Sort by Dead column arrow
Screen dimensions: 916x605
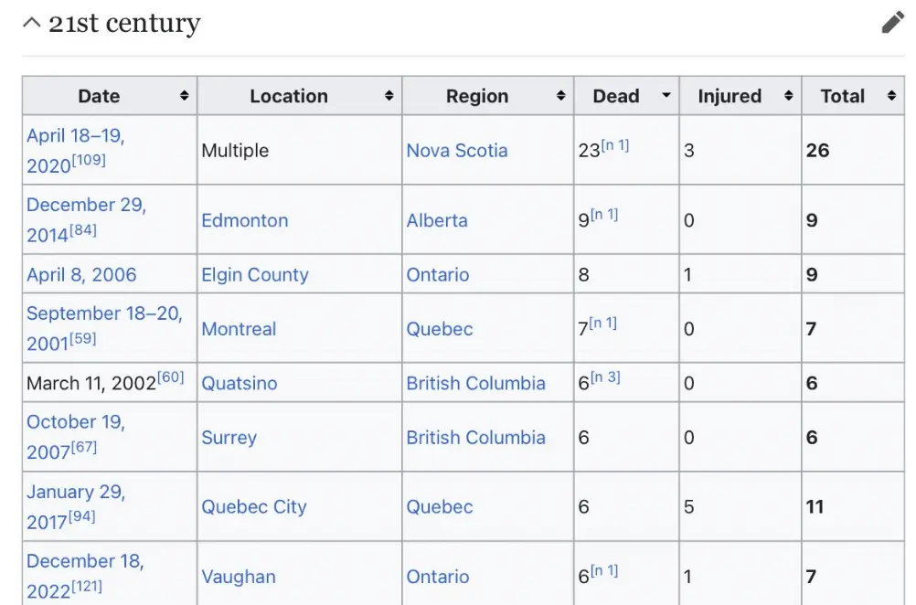pyautogui.click(x=666, y=96)
